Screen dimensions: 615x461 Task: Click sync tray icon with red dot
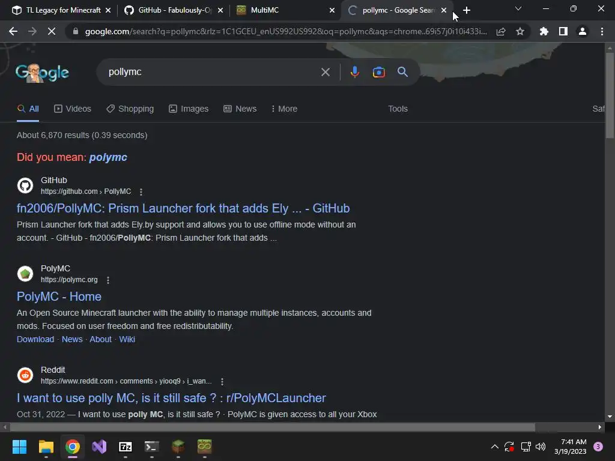click(x=509, y=447)
